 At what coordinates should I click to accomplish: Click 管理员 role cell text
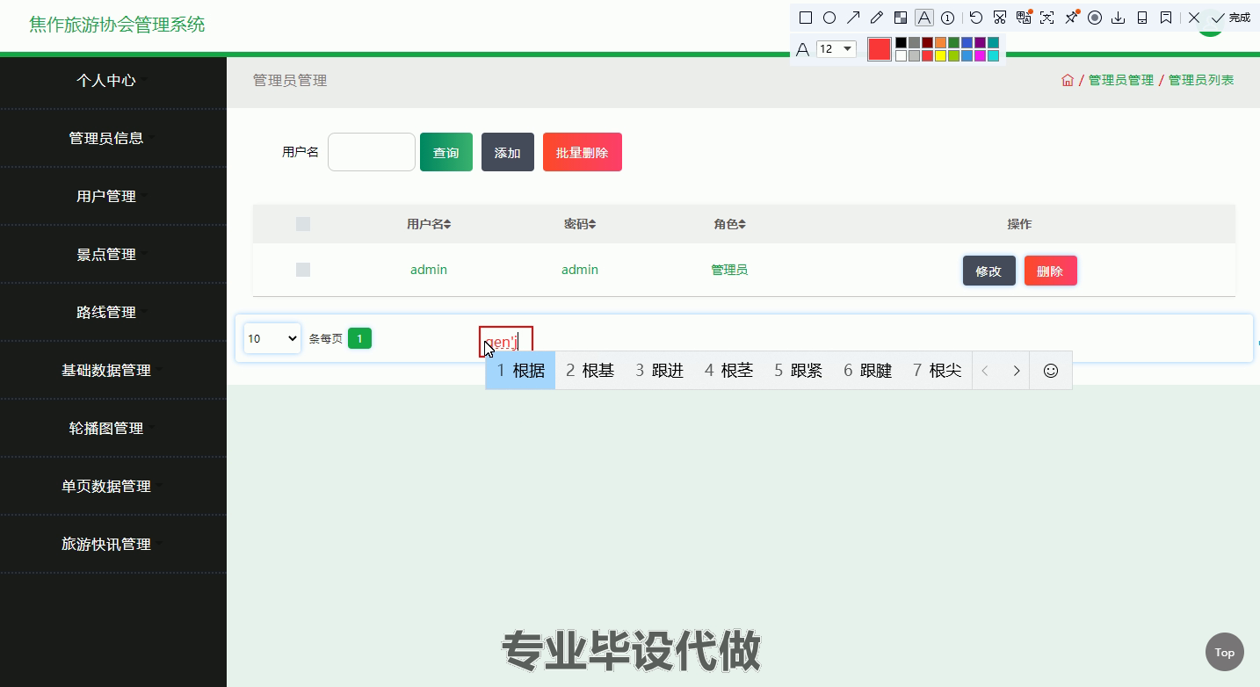coord(729,270)
